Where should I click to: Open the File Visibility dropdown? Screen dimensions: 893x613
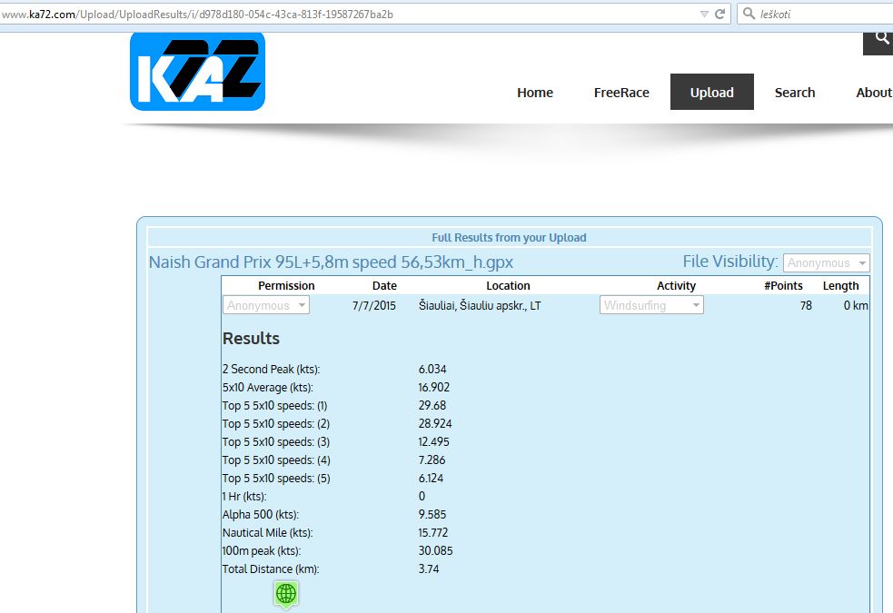pyautogui.click(x=827, y=263)
